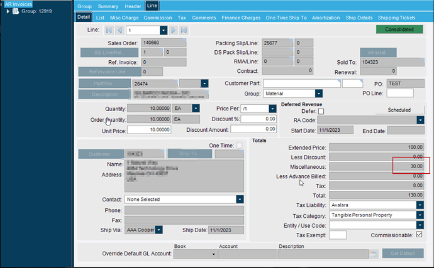The image size is (434, 268).
Task: Go to first line record
Action: coord(109,30)
